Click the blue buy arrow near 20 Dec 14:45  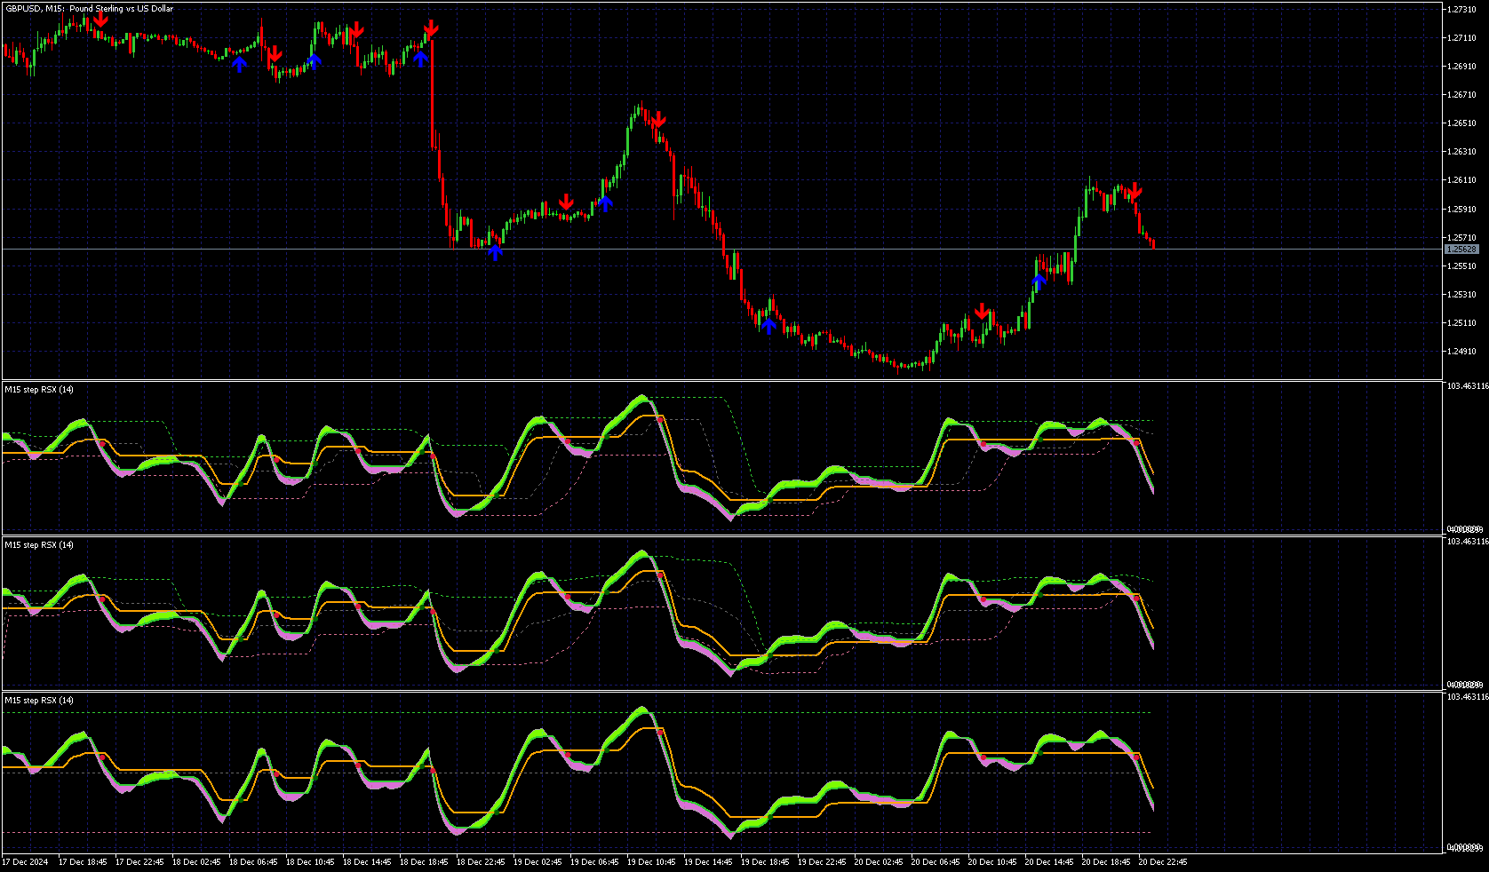pyautogui.click(x=1039, y=283)
